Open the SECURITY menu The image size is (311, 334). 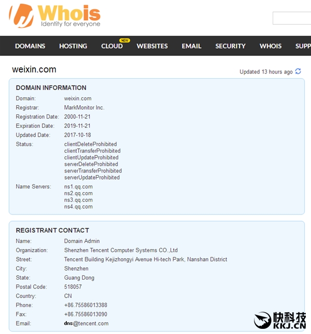[231, 46]
